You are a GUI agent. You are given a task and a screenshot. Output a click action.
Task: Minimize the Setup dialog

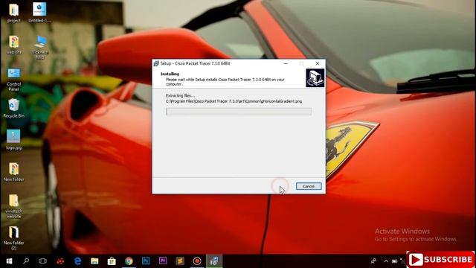pyautogui.click(x=286, y=63)
